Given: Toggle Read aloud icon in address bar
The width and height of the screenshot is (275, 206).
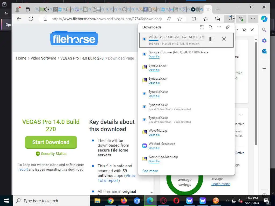Looking at the screenshot, I should coord(169,19).
